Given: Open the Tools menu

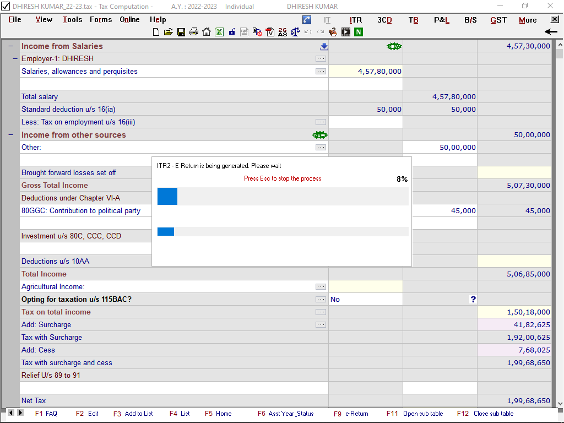Looking at the screenshot, I should [x=72, y=20].
